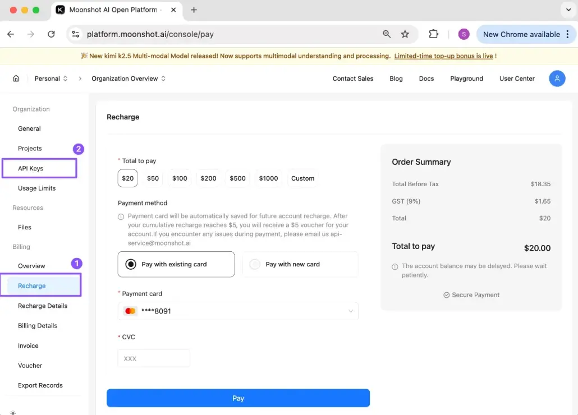
Task: Click the Moonshot favicon on the browser tab
Action: tap(61, 10)
